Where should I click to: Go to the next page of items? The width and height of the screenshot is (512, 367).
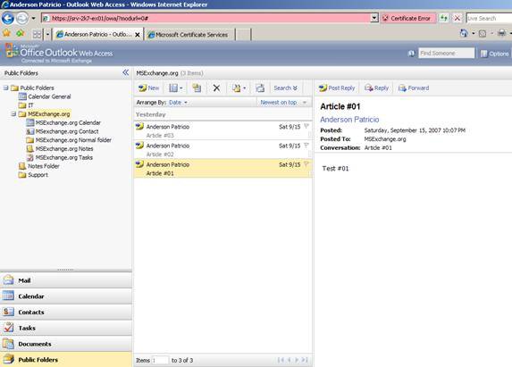(297, 360)
